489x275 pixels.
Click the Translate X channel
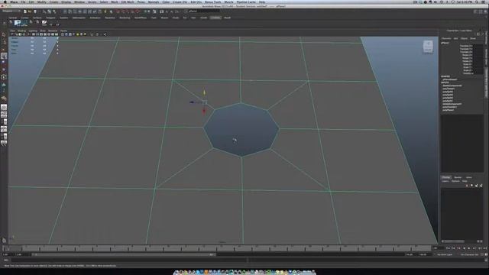point(467,46)
